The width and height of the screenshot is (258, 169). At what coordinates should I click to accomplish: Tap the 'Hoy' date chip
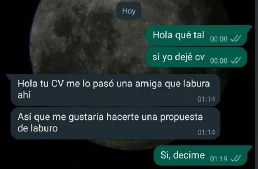coord(129,11)
